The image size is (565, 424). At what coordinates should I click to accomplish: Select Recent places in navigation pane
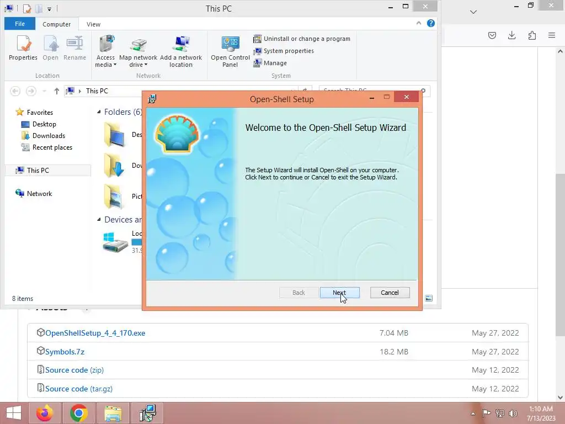[47, 147]
